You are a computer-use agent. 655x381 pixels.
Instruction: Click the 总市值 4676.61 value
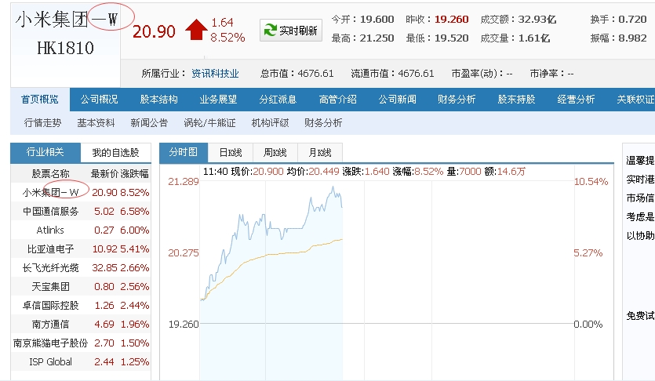(315, 74)
